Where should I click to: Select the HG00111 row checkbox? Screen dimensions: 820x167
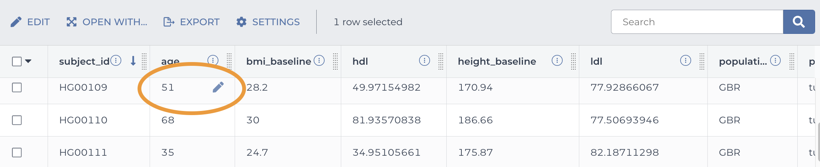click(x=17, y=152)
